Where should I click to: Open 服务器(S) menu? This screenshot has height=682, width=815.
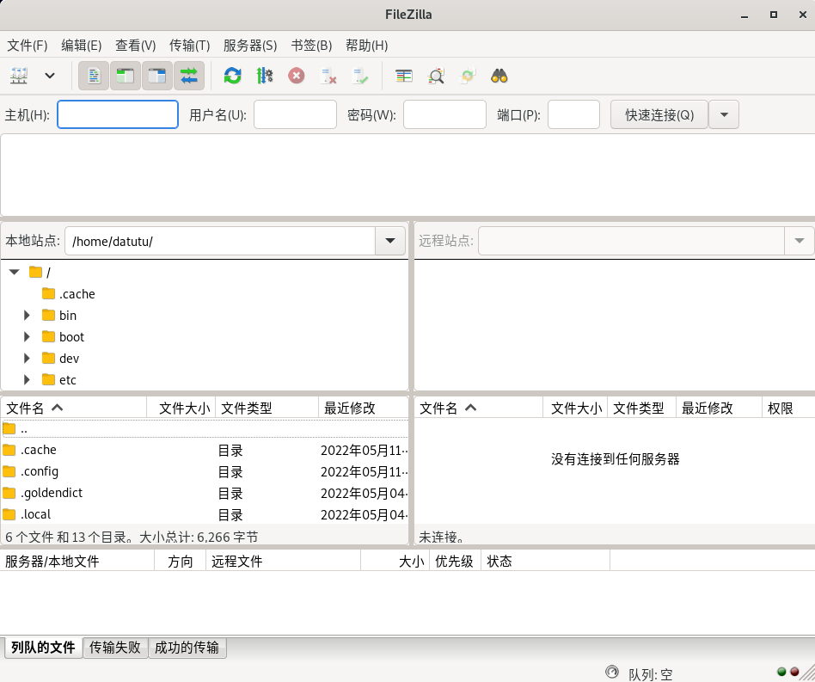click(250, 46)
